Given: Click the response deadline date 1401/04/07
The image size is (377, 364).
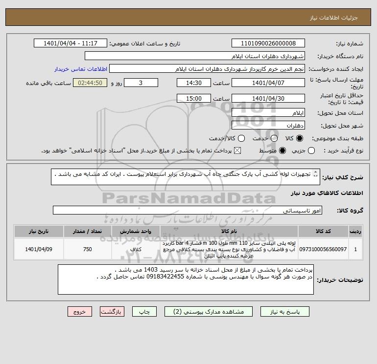Looking at the screenshot, I should 268,83.
